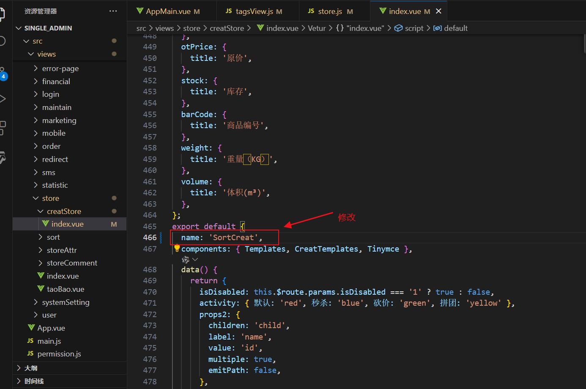Click the 'export default' code line

[208, 226]
